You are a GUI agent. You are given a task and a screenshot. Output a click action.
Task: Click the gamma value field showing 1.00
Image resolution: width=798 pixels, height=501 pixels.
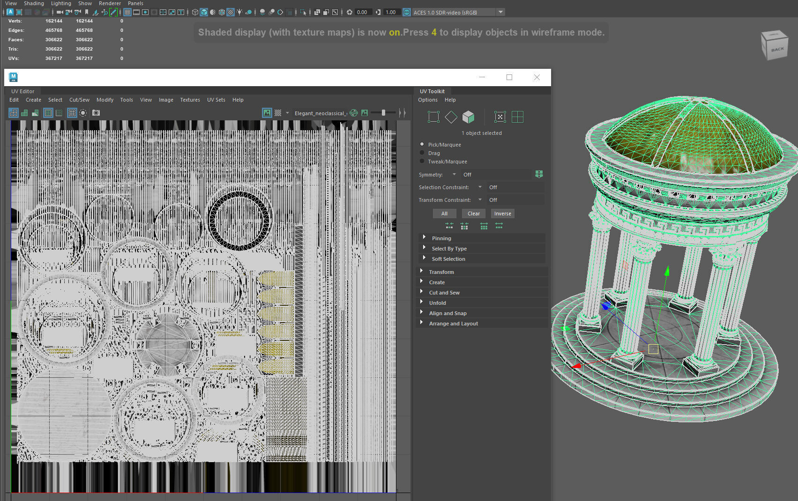pyautogui.click(x=392, y=12)
